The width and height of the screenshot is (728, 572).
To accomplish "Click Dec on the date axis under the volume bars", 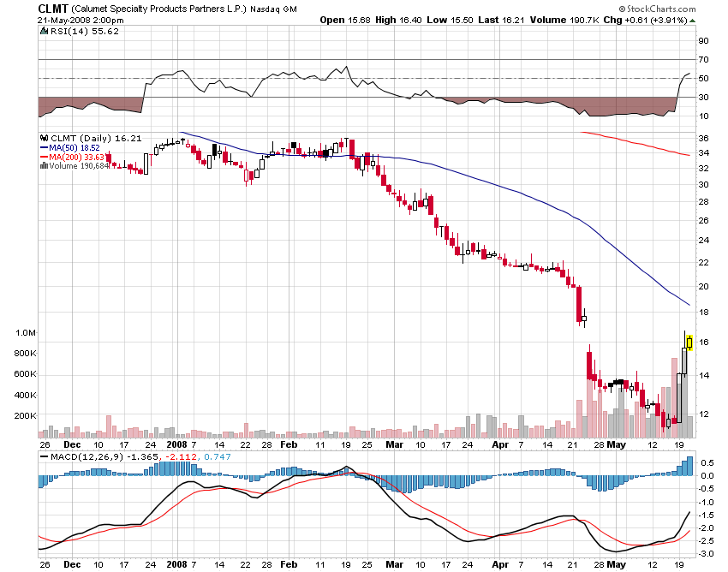I will [72, 444].
